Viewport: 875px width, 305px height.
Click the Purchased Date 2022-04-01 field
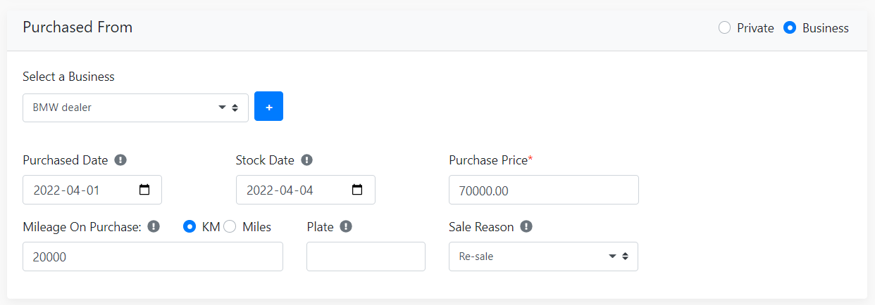pyautogui.click(x=92, y=190)
